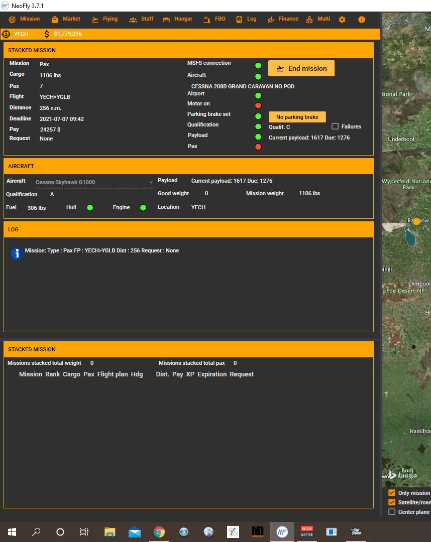Click the Expiration column header
The width and height of the screenshot is (431, 542).
(x=212, y=374)
